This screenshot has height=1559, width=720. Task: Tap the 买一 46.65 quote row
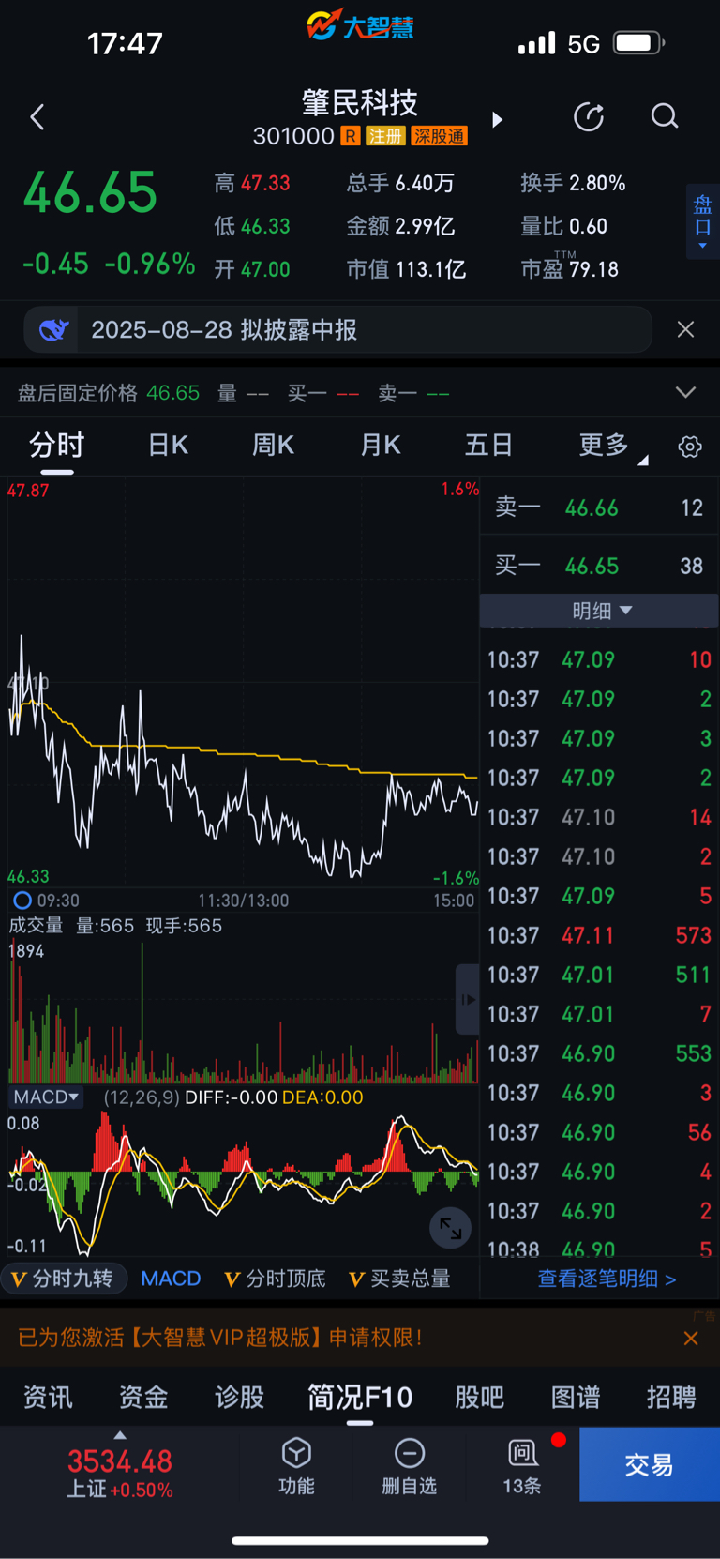[599, 566]
